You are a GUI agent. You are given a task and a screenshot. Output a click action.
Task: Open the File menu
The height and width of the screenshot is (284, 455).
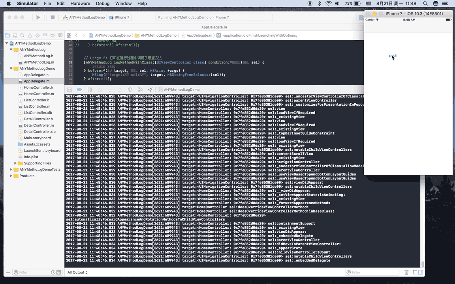tap(47, 4)
